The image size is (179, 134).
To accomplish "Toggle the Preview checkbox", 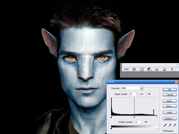I will tap(164, 131).
